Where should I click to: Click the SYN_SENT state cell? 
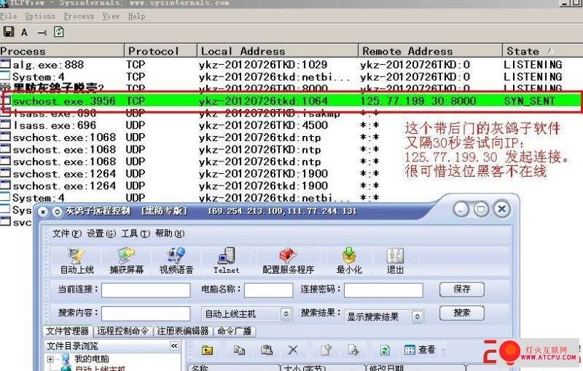(529, 101)
